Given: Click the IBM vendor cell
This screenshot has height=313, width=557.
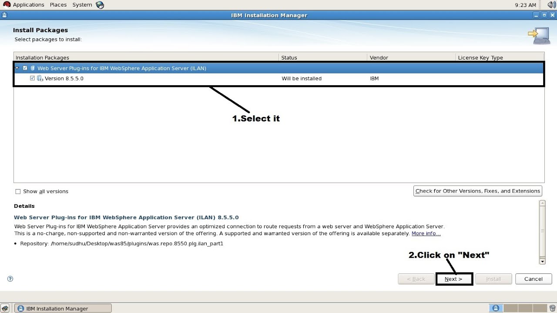Looking at the screenshot, I should (x=374, y=78).
